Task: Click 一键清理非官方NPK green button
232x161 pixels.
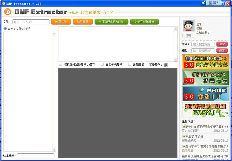Action: (x=111, y=22)
